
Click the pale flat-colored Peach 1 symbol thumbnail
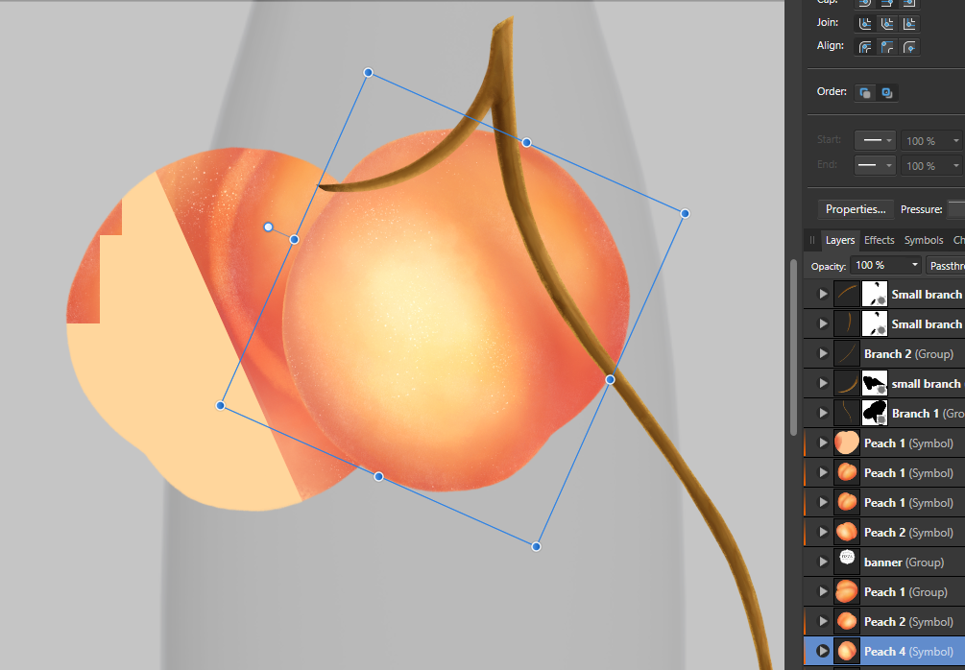(x=847, y=443)
